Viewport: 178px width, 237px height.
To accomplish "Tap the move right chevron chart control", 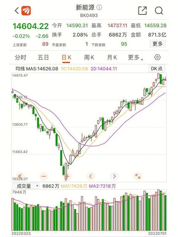I will pyautogui.click(x=114, y=176).
